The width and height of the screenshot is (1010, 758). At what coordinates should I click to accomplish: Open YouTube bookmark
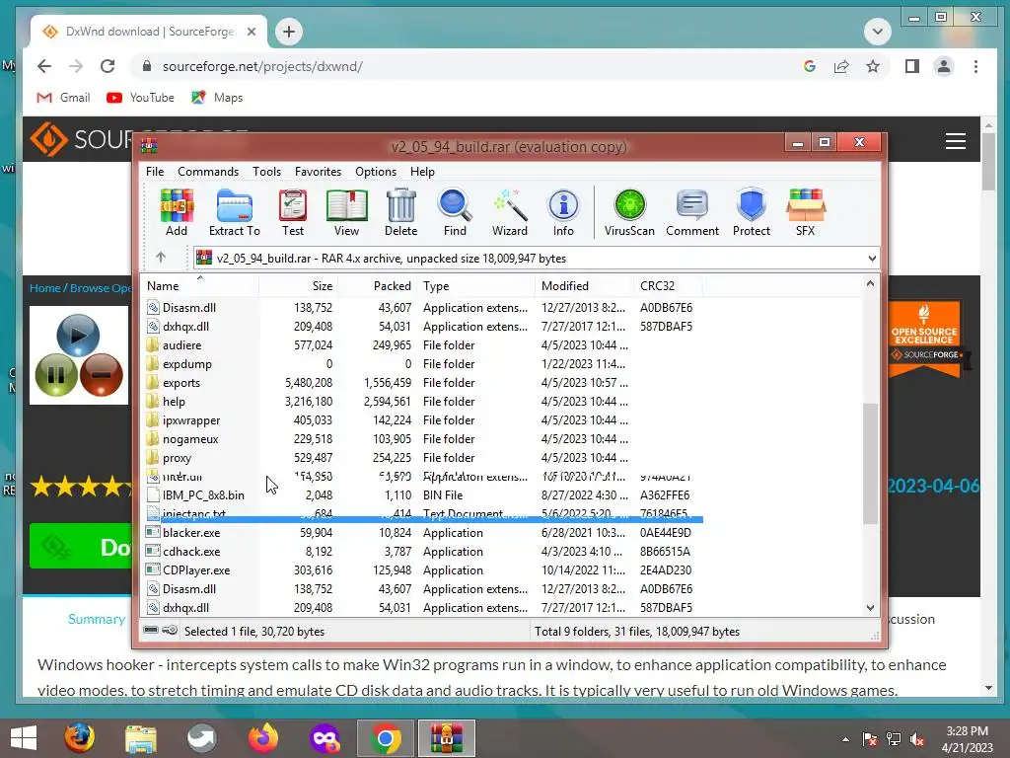point(140,98)
